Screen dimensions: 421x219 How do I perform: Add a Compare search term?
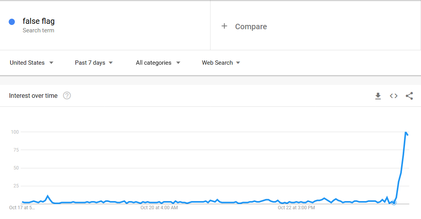(x=251, y=26)
